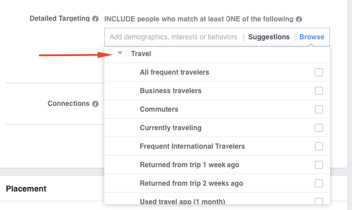Click the Connections label

[68, 104]
